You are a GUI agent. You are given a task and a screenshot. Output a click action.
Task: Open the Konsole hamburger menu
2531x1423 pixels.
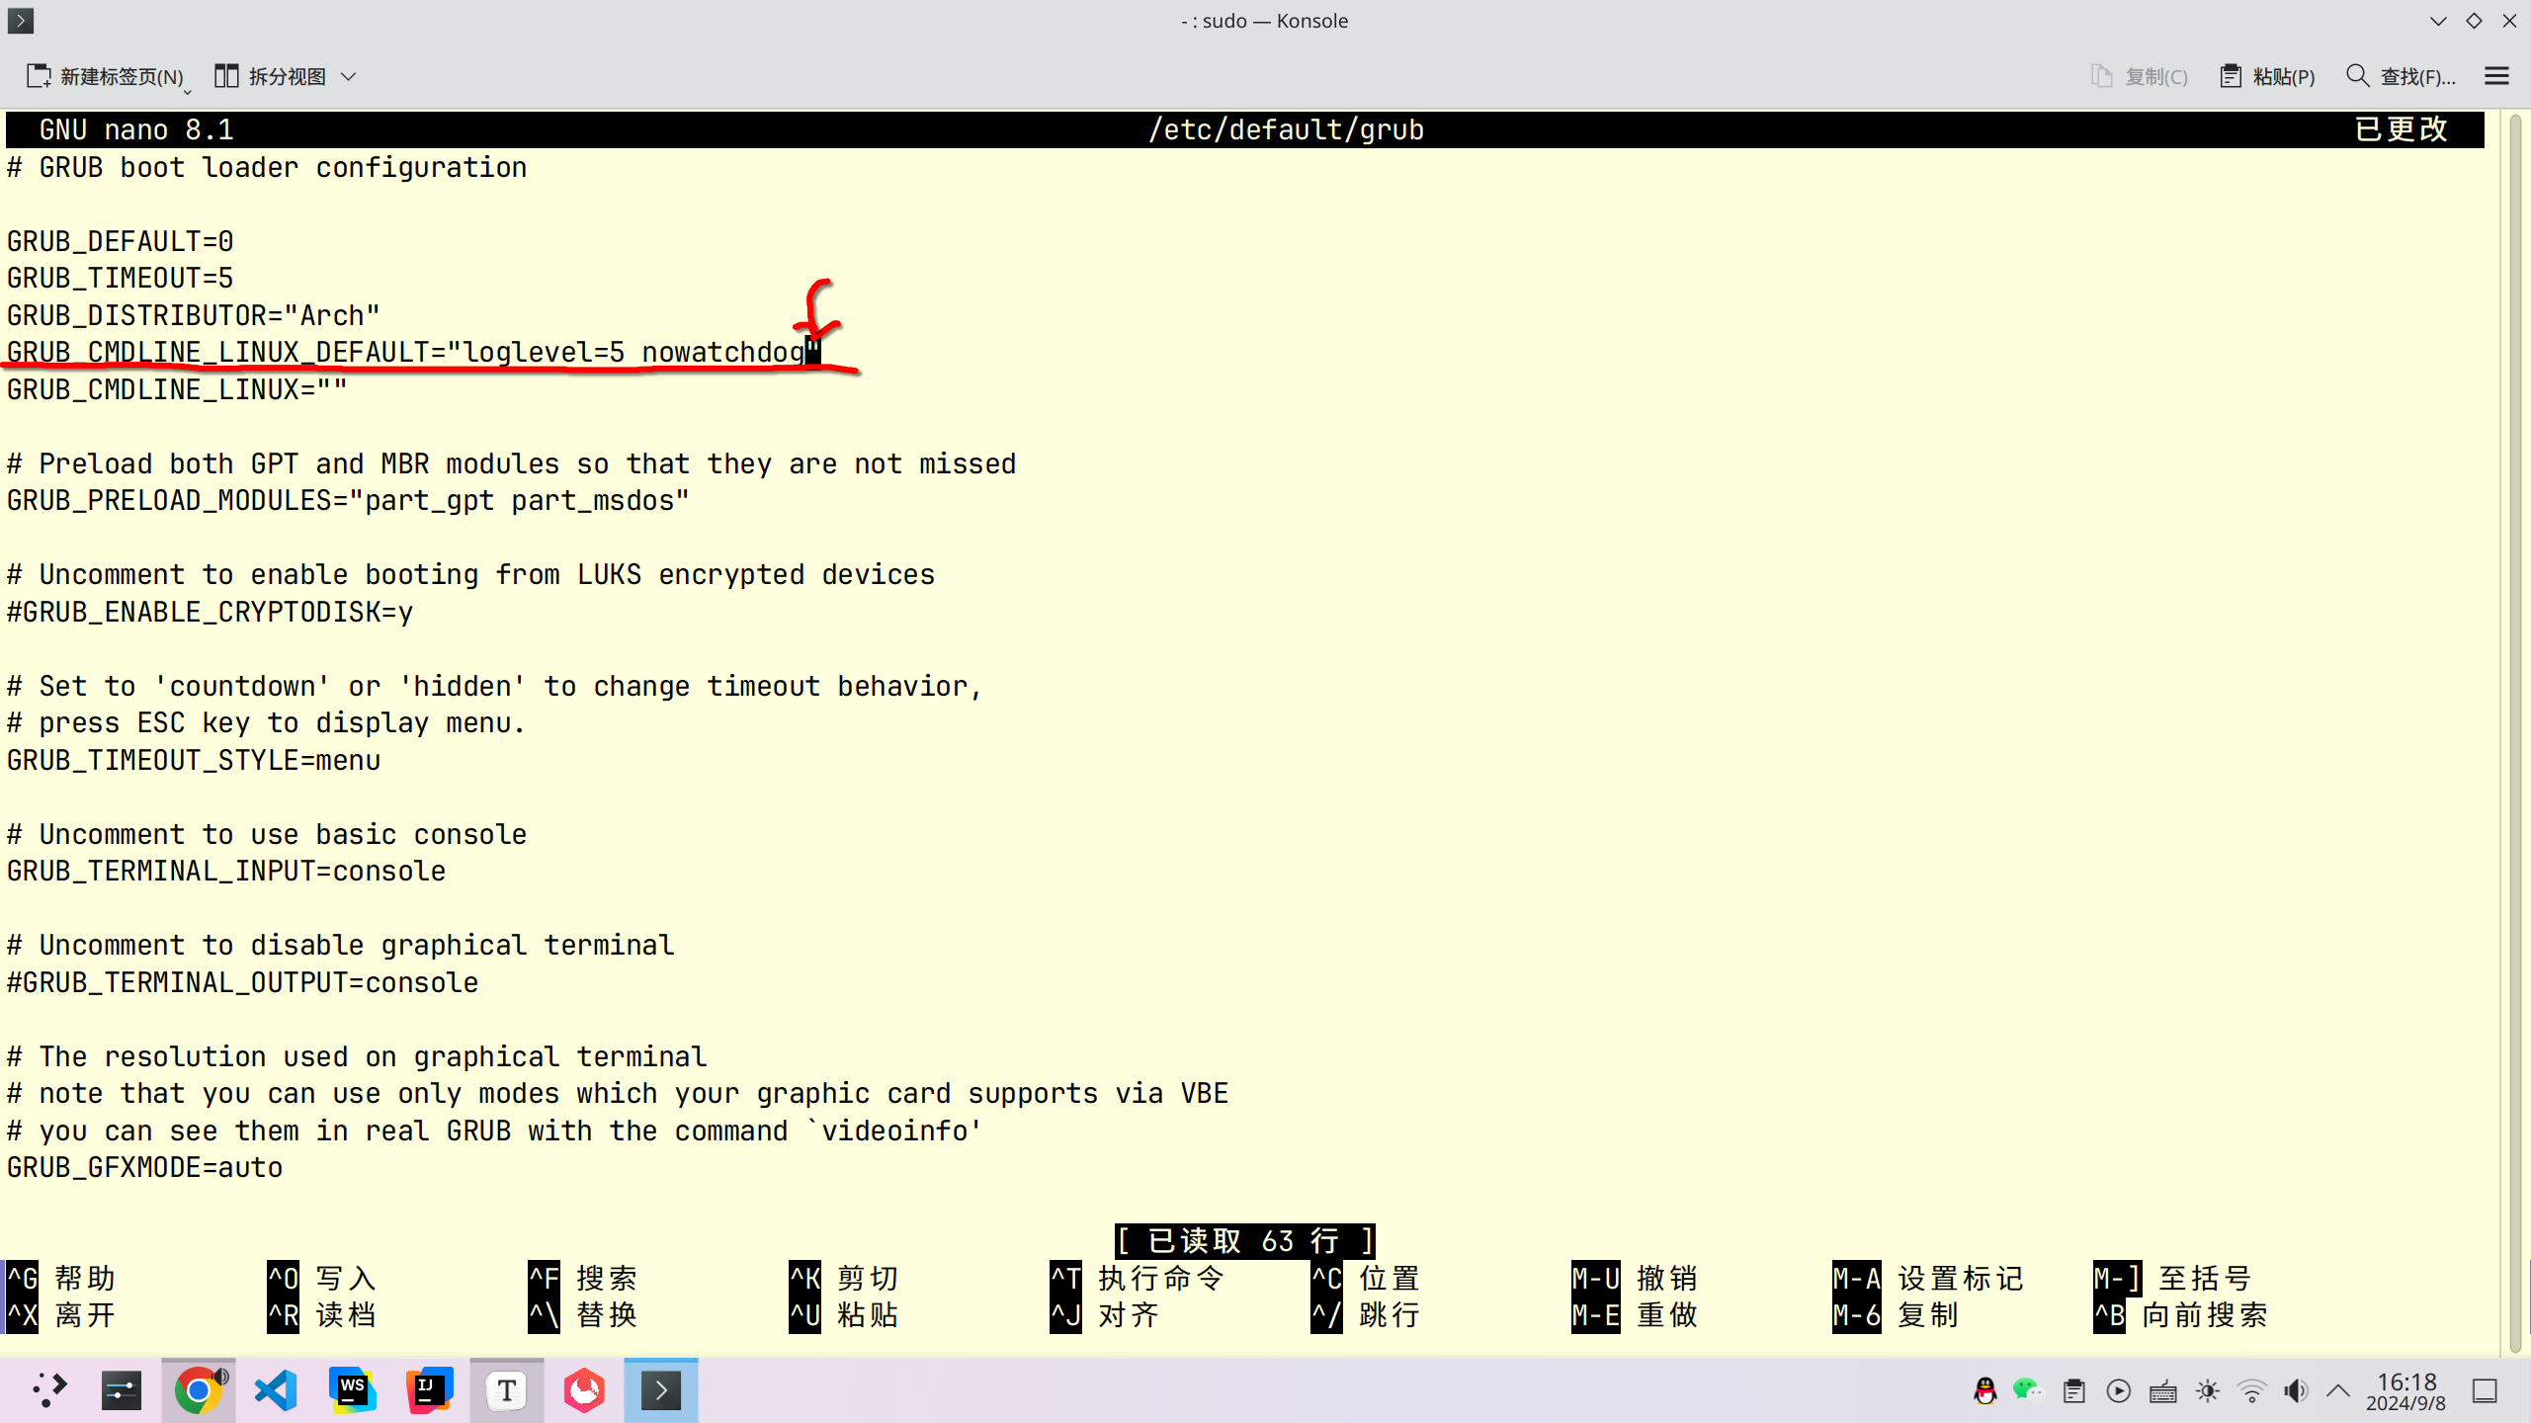coord(2496,76)
